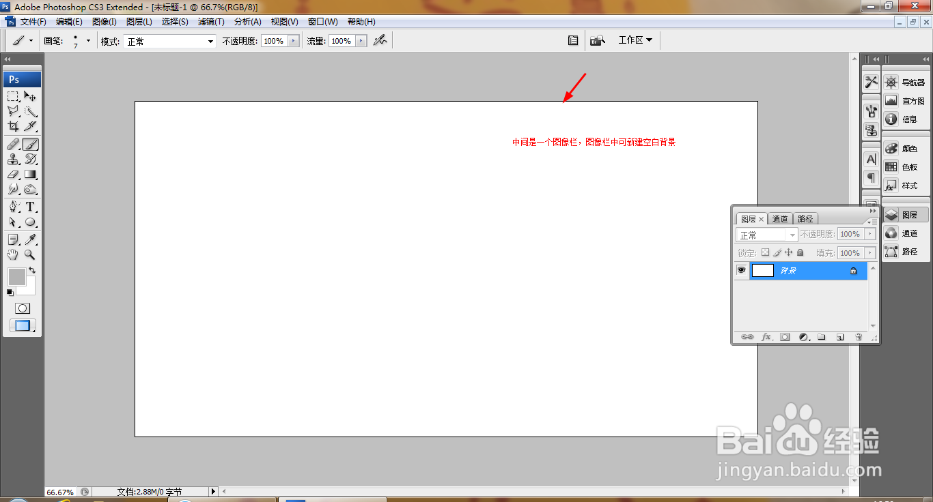Swap foreground and background colors
The image size is (933, 502).
pos(31,271)
